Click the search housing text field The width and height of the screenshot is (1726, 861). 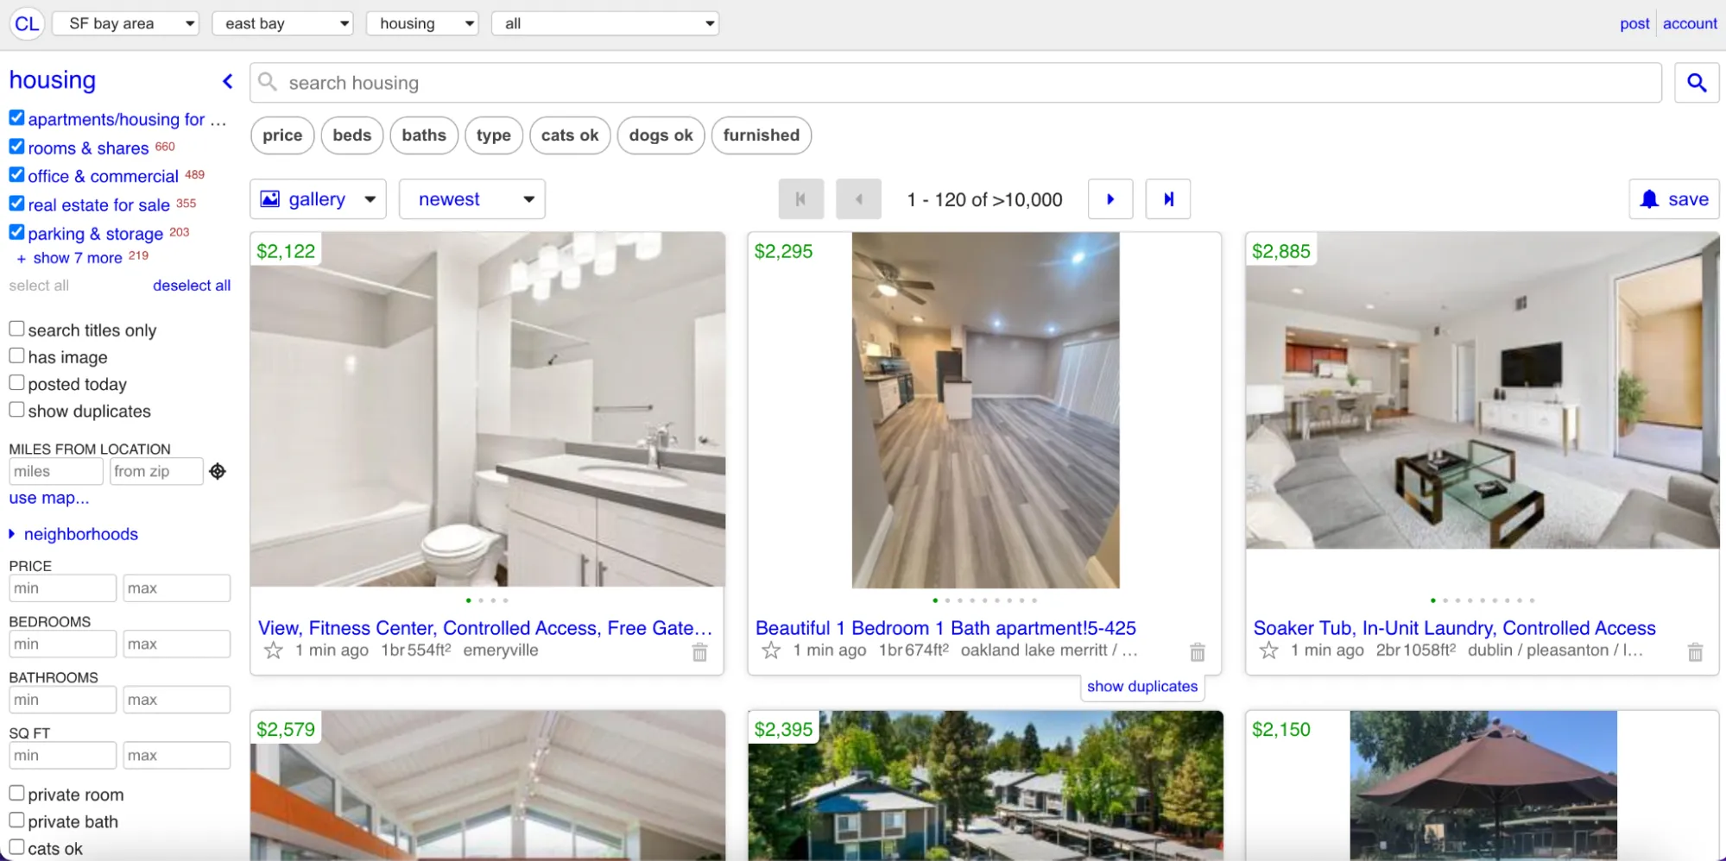[x=954, y=83]
